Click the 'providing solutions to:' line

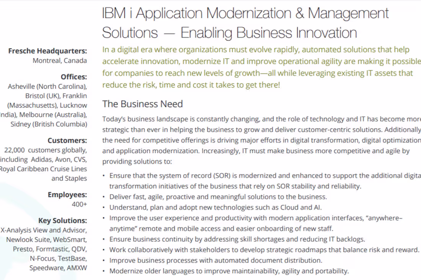tap(137, 161)
